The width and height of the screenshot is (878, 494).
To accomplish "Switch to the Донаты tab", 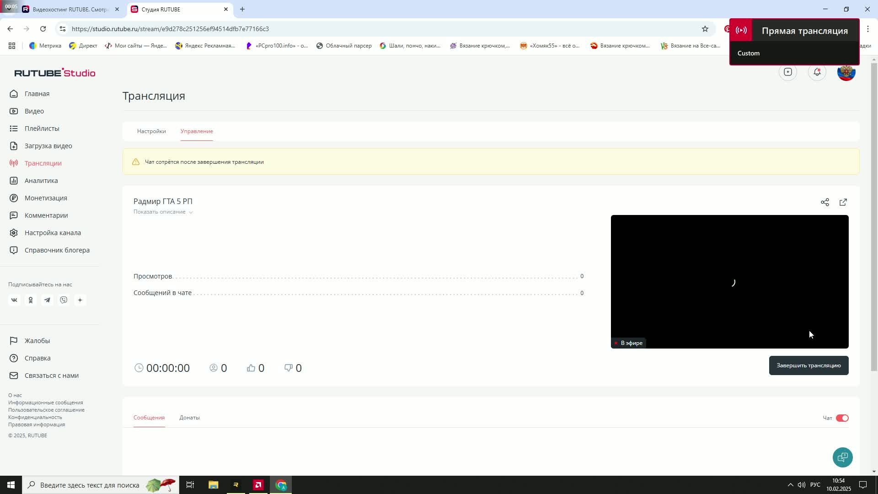I will click(189, 418).
